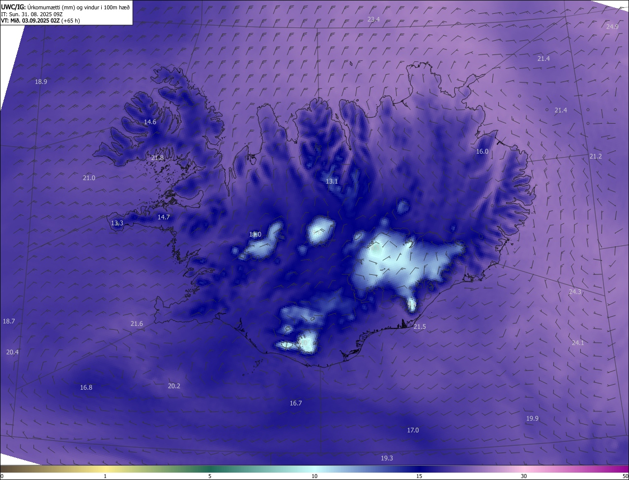Click the 20.2 value label
Screen dimensions: 629x480
pos(174,386)
